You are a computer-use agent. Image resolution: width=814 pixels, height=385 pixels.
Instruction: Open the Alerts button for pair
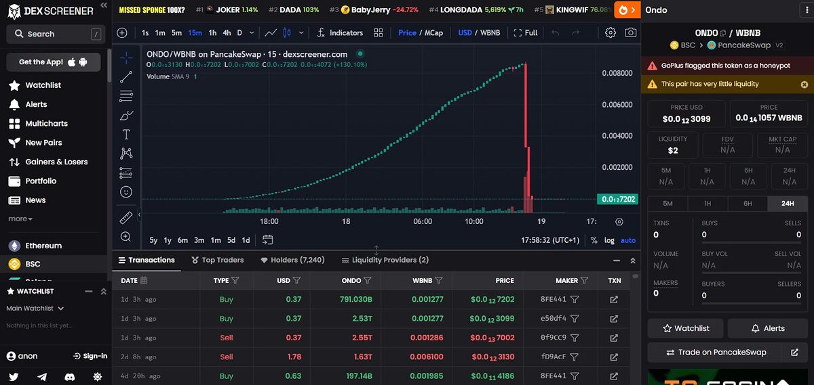click(767, 328)
